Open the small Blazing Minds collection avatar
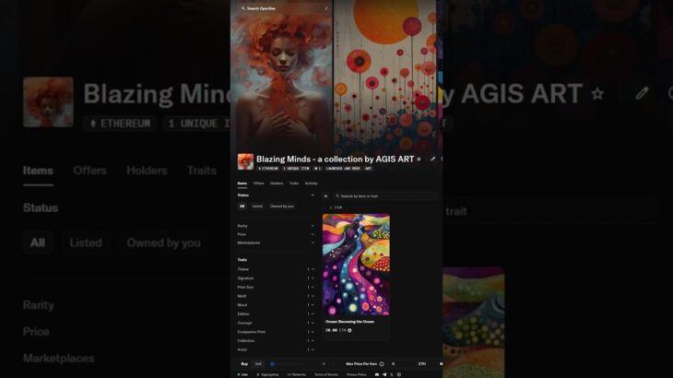 pos(245,161)
